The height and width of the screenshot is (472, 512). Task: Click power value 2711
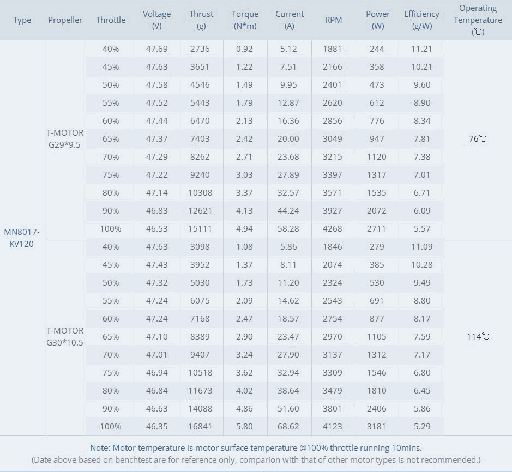(376, 228)
